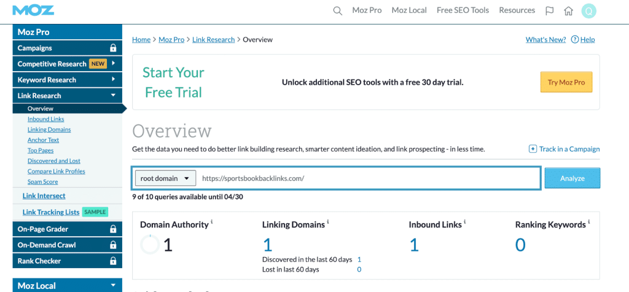Expand the Keyword Research section
Viewport: 629px width, 292px height.
coord(113,80)
